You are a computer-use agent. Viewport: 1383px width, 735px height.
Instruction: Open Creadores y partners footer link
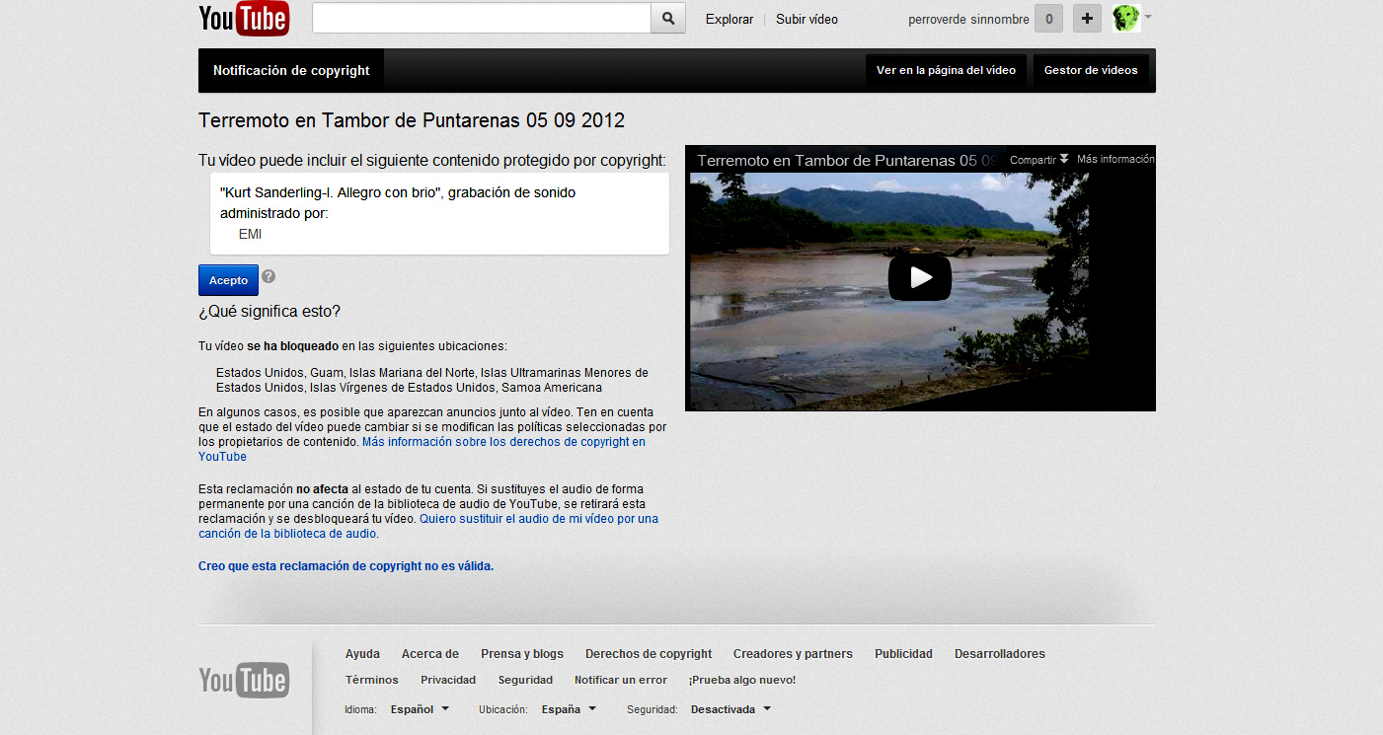(793, 654)
